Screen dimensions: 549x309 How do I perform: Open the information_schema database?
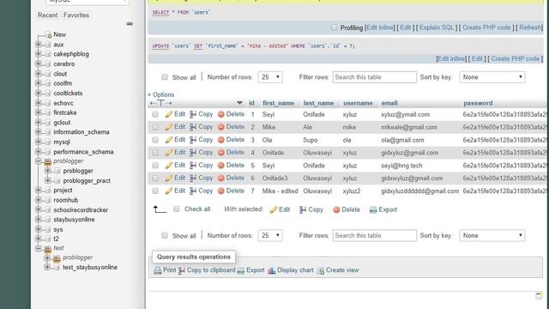point(81,132)
